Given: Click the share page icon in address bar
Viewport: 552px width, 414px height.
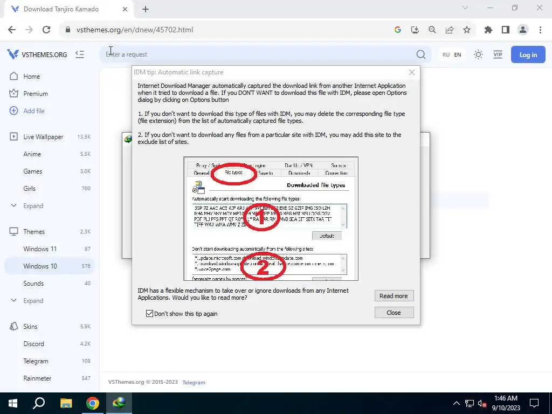Looking at the screenshot, I should [450, 30].
